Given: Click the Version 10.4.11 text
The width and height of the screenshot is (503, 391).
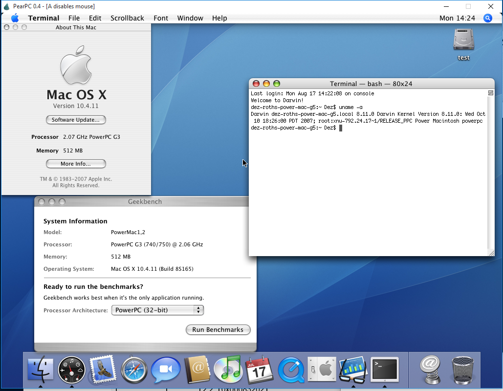Looking at the screenshot, I should [x=76, y=106].
